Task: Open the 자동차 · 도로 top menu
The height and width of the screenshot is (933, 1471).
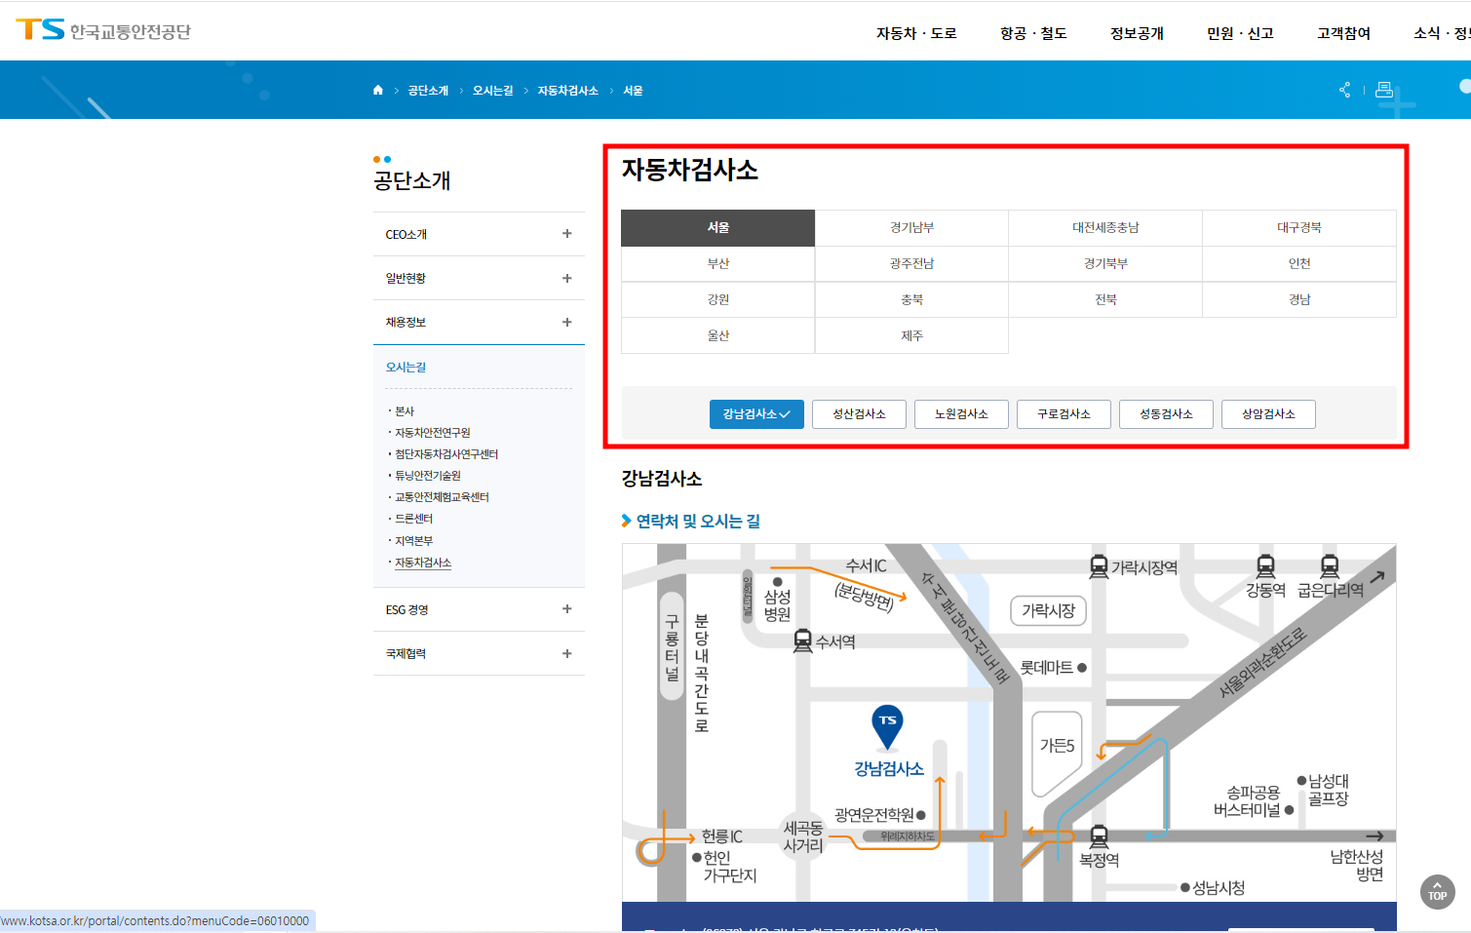Action: click(x=916, y=33)
